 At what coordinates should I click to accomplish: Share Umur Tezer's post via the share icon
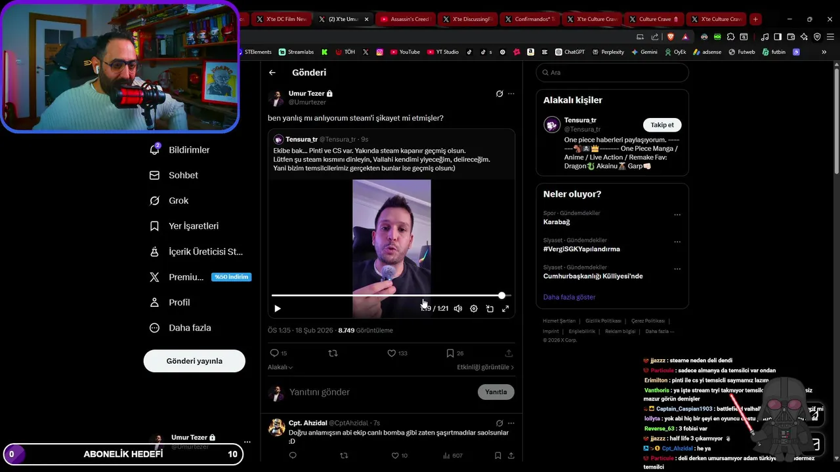[x=509, y=353]
